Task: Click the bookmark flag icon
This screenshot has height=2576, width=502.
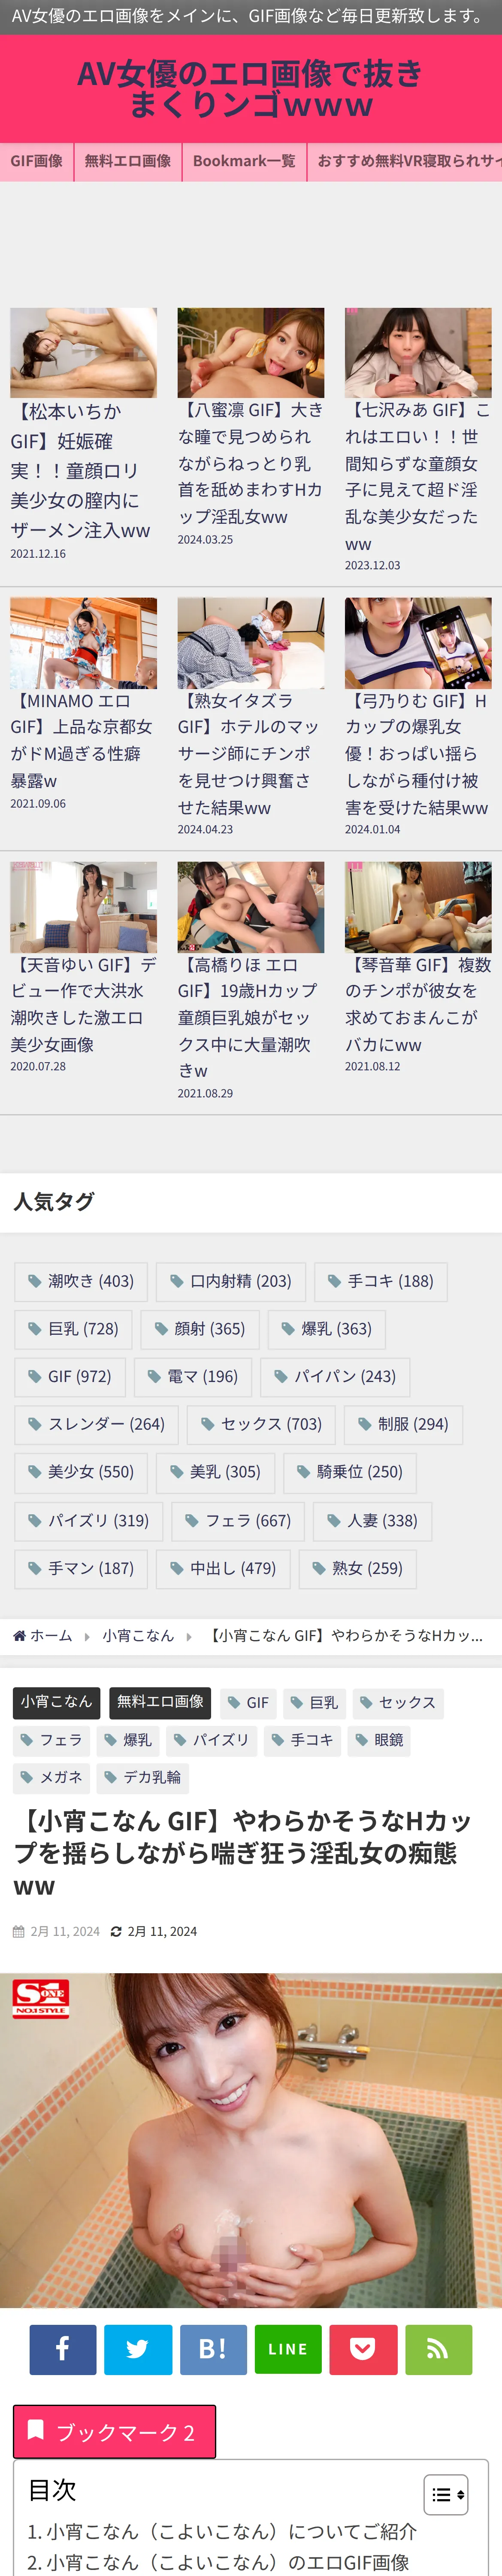Action: click(35, 2430)
